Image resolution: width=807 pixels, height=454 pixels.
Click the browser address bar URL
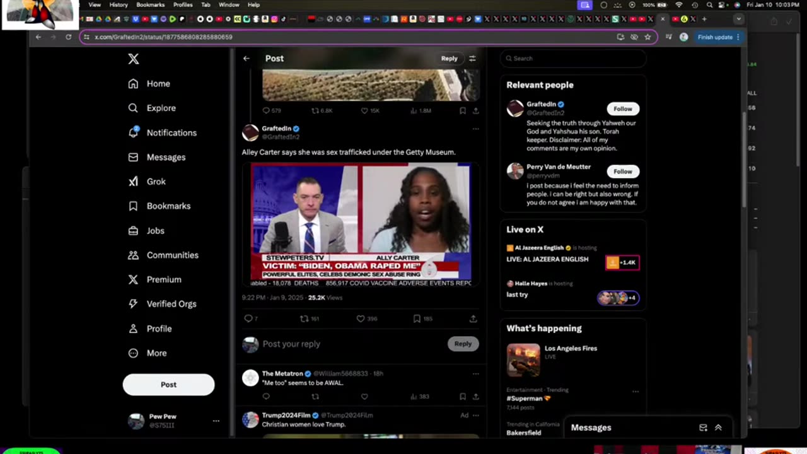pos(163,37)
